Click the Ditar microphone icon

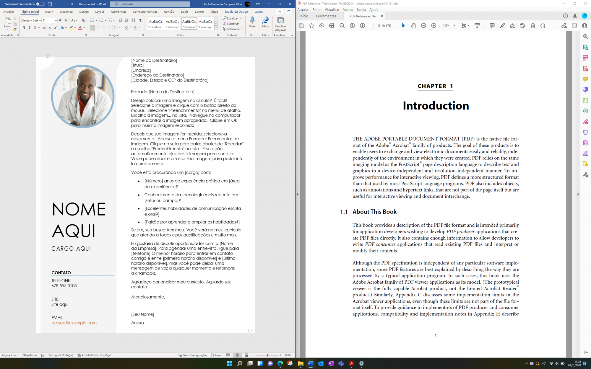click(x=252, y=21)
